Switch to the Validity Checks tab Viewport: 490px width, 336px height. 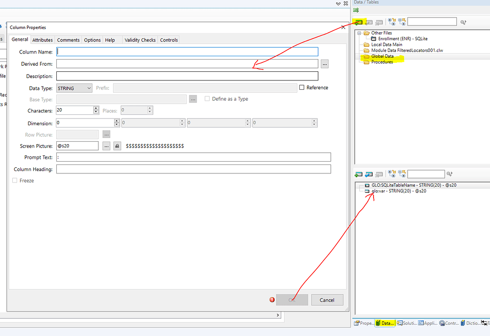click(x=140, y=40)
